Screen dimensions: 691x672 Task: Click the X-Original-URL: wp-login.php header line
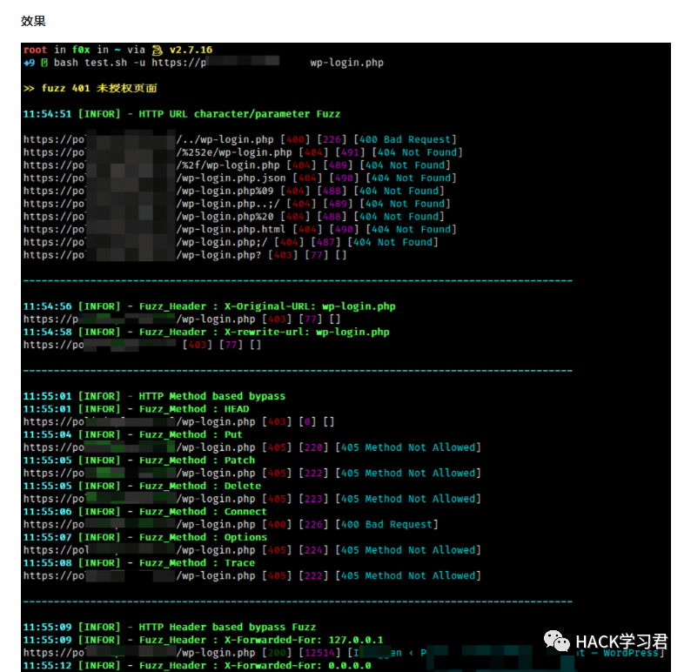(x=210, y=306)
